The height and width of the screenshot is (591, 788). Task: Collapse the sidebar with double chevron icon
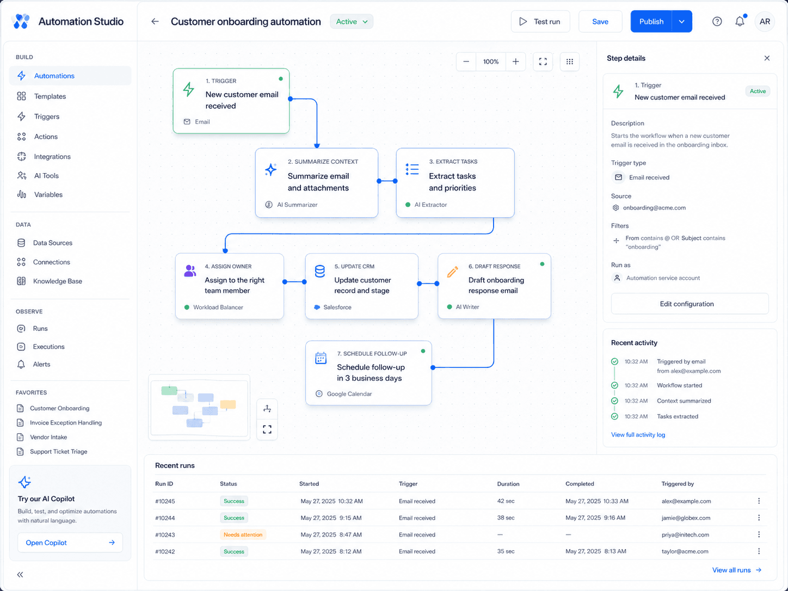pyautogui.click(x=20, y=575)
